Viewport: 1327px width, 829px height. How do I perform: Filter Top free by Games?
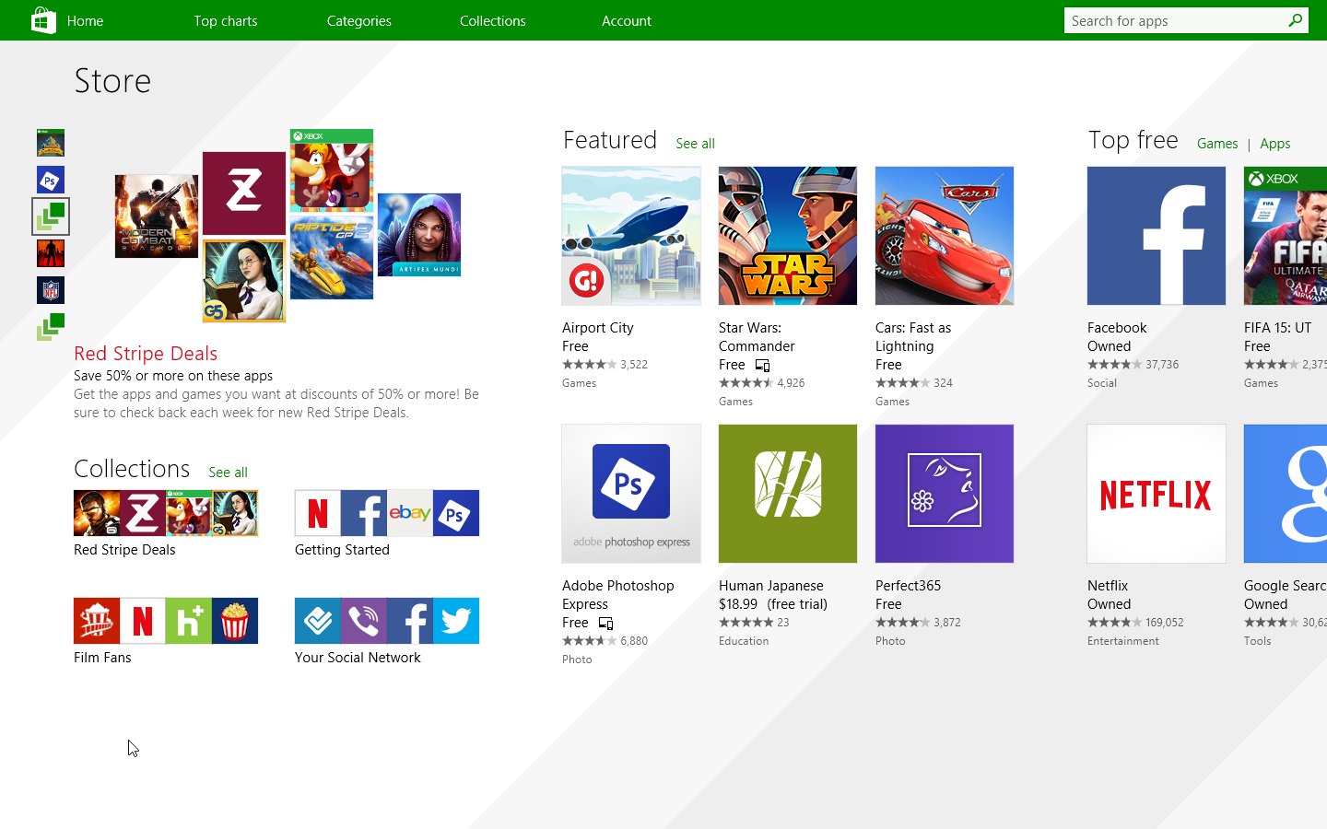pyautogui.click(x=1216, y=144)
